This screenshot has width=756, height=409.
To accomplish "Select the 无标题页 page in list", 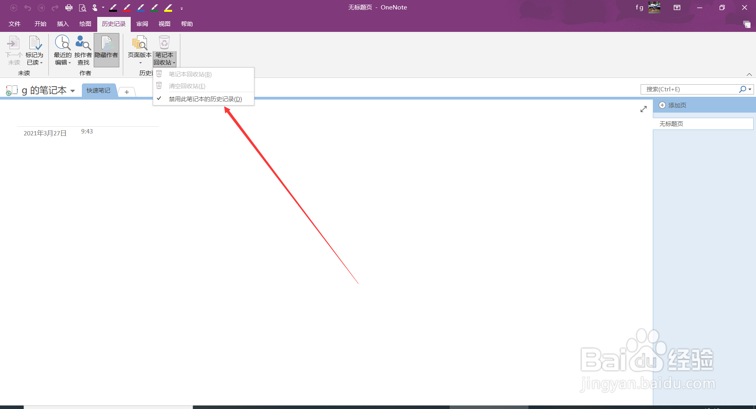I will coord(703,124).
